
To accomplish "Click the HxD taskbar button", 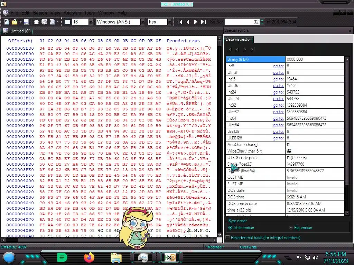I will pyautogui.click(x=170, y=257).
